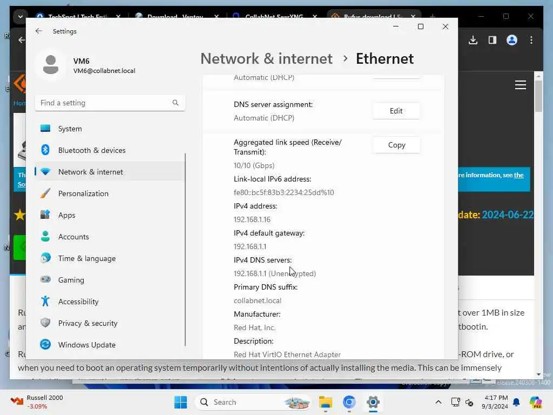Open Gaming settings
This screenshot has height=415, width=553.
click(110, 280)
